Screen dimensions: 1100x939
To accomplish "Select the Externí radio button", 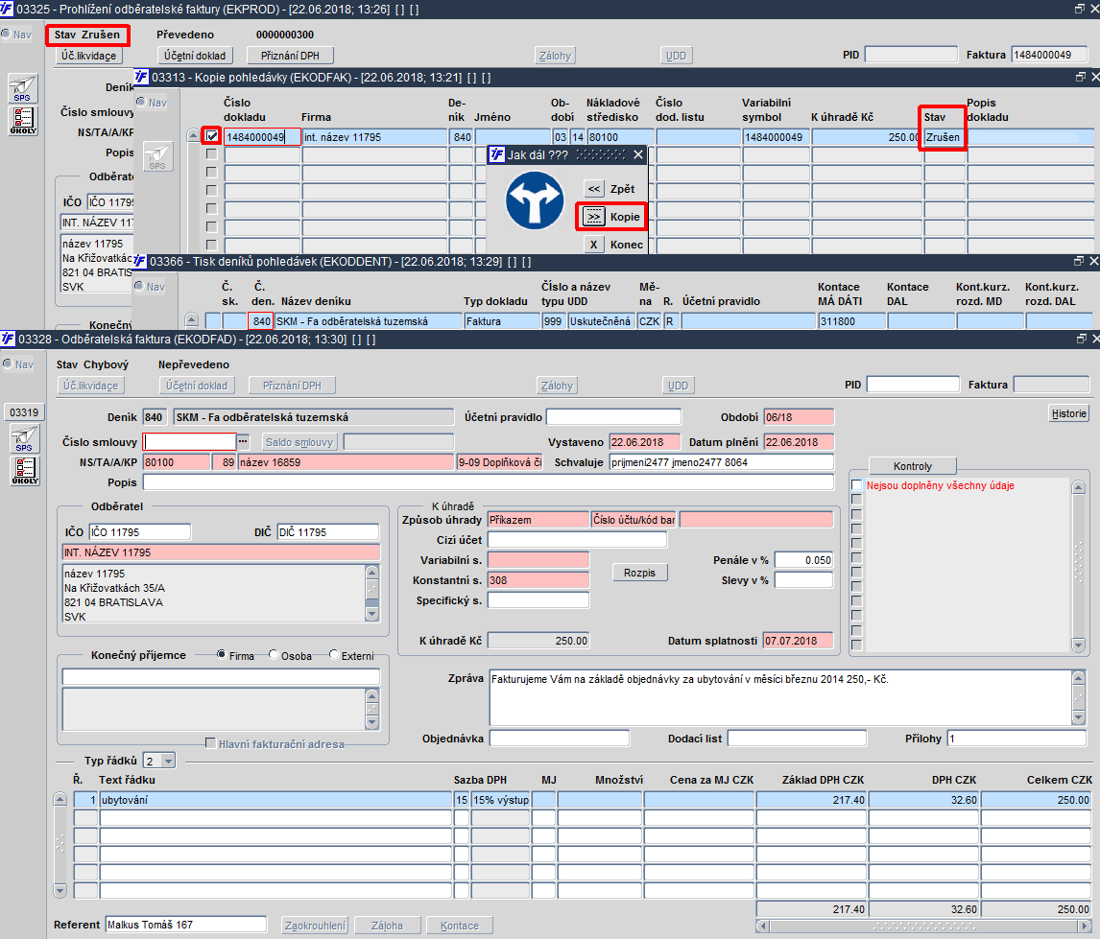I will coord(334,655).
